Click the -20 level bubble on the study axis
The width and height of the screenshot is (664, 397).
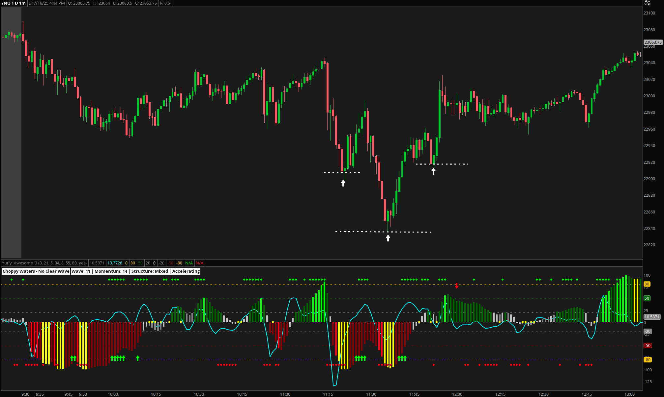648,332
